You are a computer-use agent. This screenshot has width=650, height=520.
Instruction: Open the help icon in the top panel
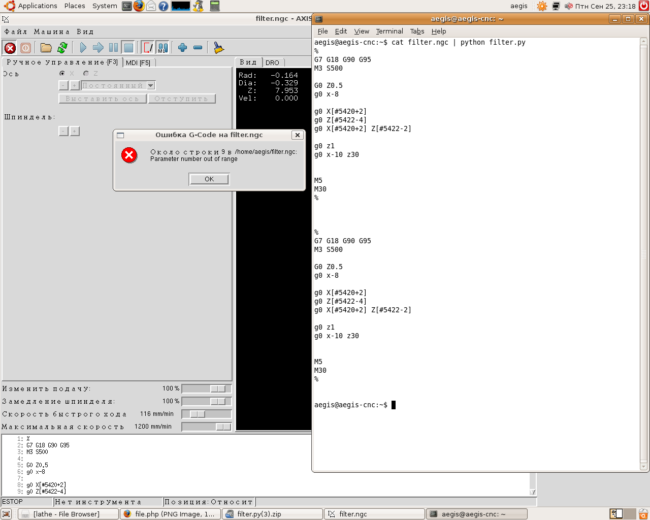(x=163, y=6)
